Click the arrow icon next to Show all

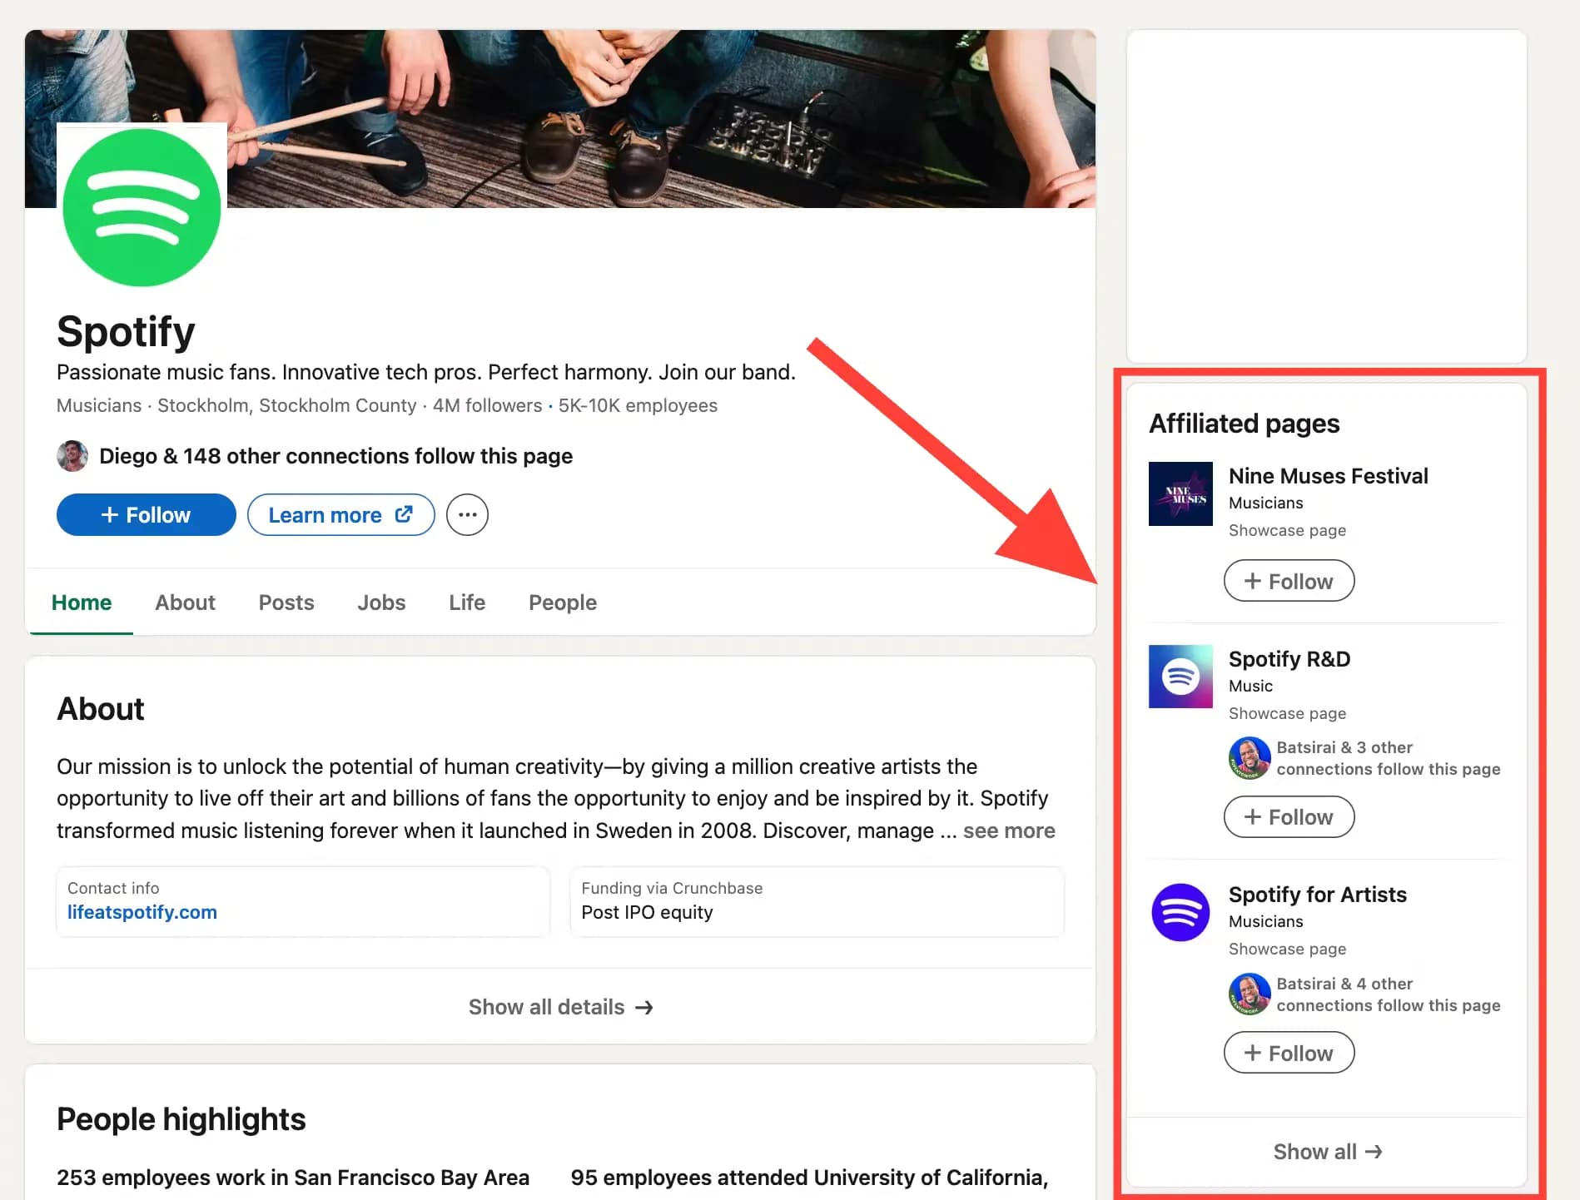point(1374,1152)
